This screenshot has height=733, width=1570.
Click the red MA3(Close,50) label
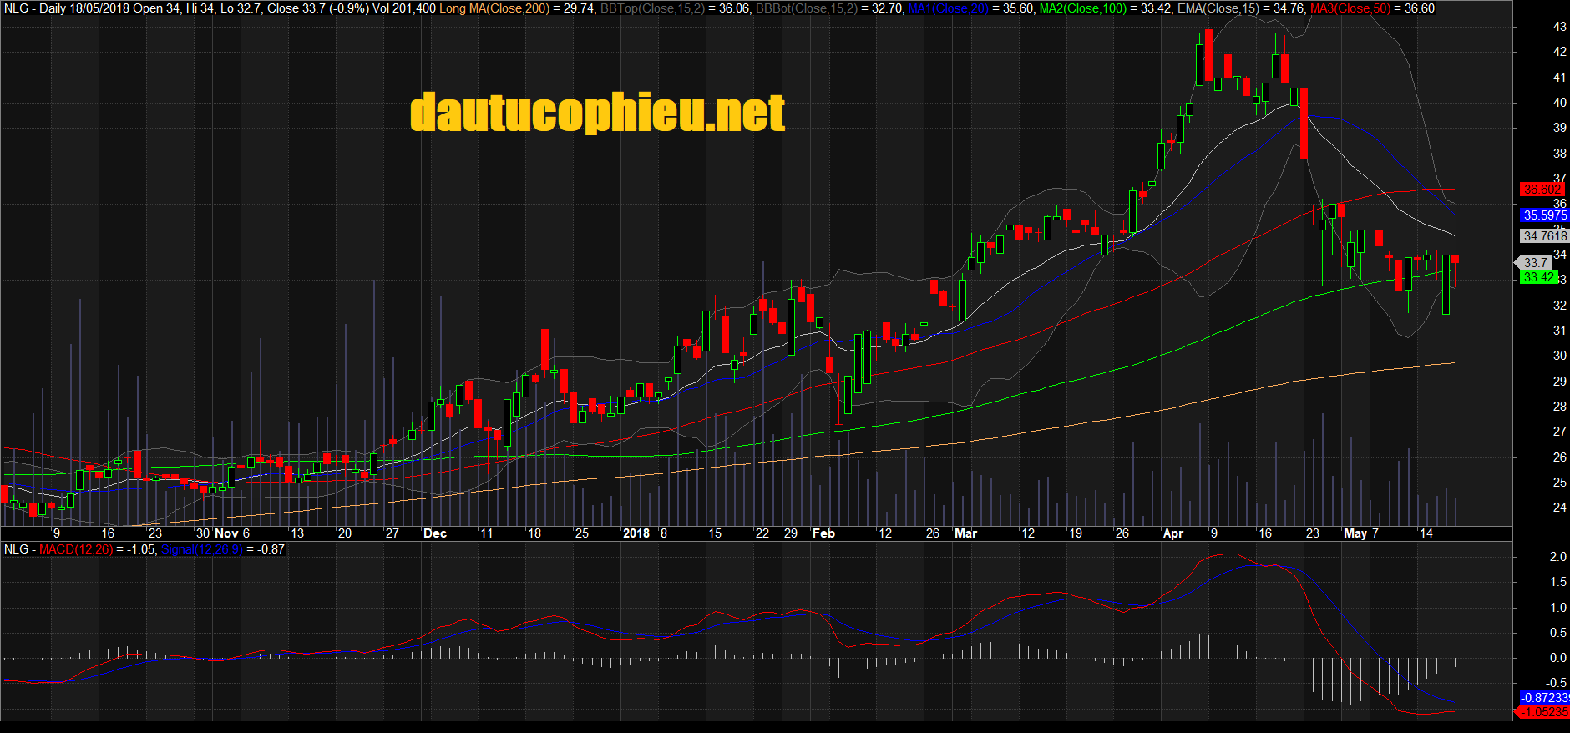(x=1350, y=8)
